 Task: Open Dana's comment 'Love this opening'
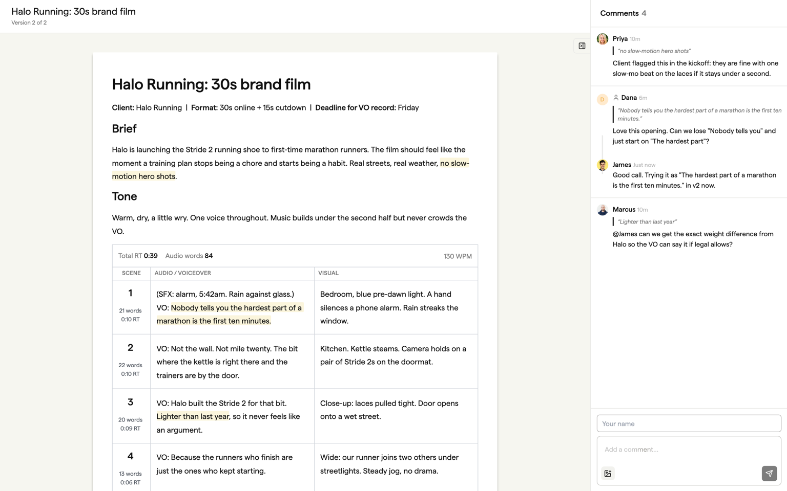click(x=694, y=136)
